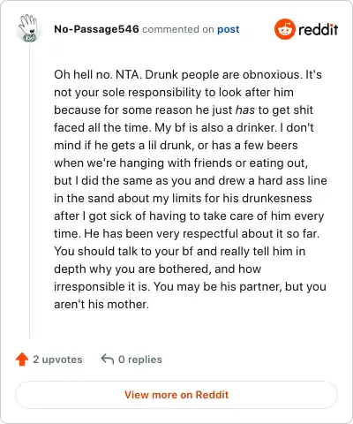Follow the blue "post" link
This screenshot has height=424, width=353.
click(229, 29)
